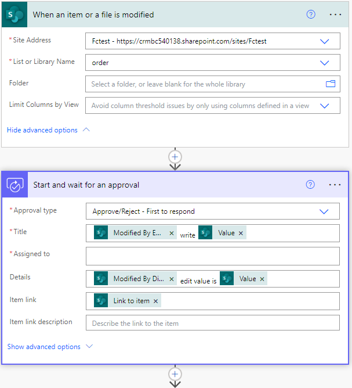Click the Value token in Title

(x=222, y=232)
